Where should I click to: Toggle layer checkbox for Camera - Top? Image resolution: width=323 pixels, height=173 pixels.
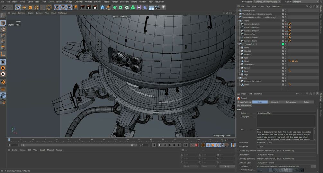pyautogui.click(x=283, y=34)
